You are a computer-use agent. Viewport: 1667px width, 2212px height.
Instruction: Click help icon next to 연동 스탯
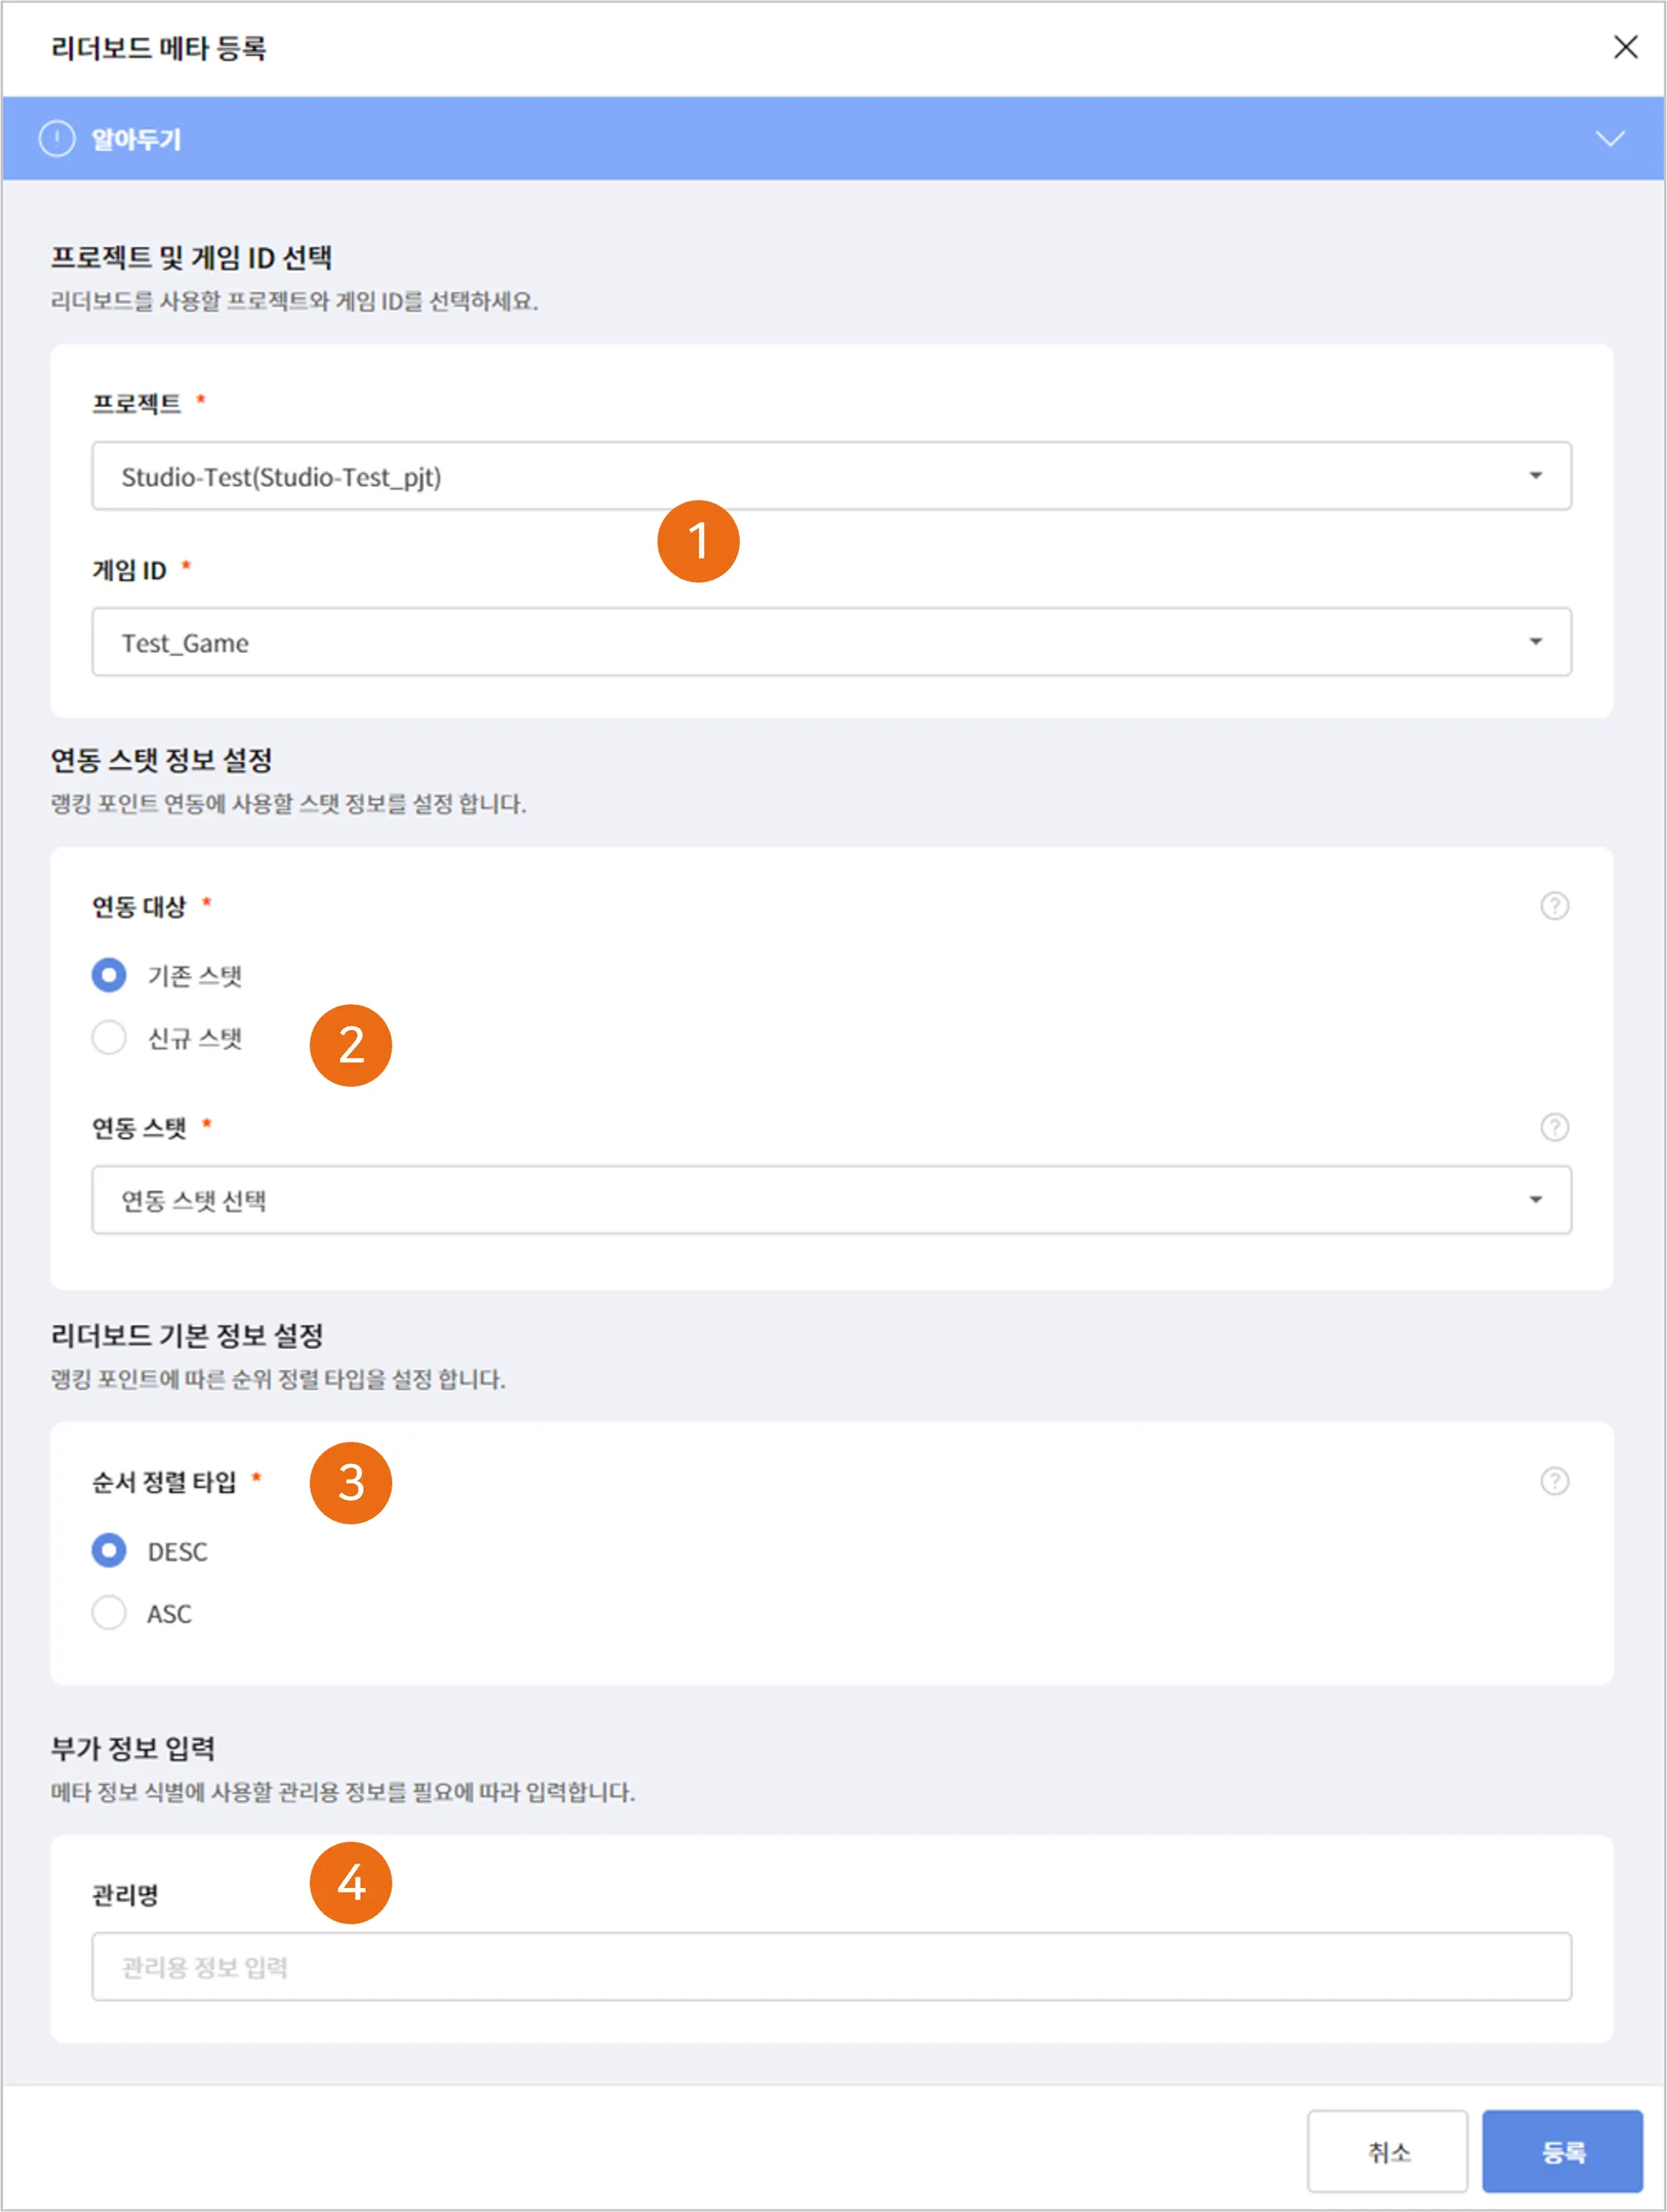click(1553, 1127)
